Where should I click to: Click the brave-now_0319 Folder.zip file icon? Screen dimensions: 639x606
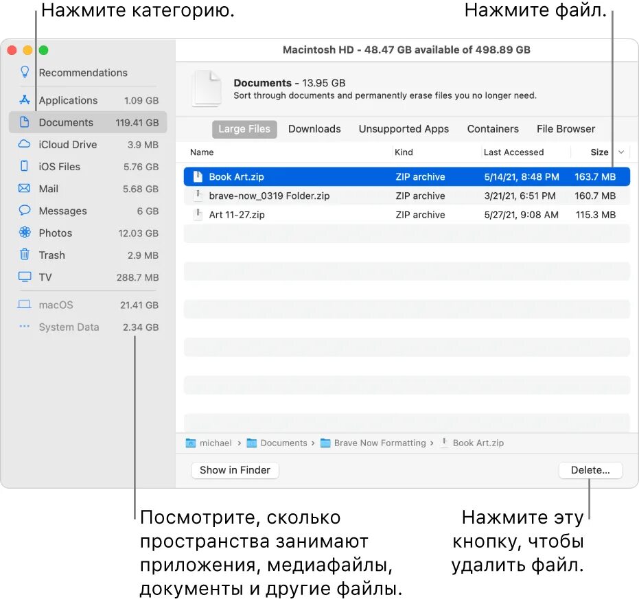(198, 195)
